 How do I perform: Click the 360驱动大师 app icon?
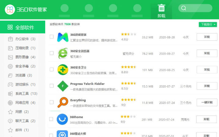click(62, 134)
